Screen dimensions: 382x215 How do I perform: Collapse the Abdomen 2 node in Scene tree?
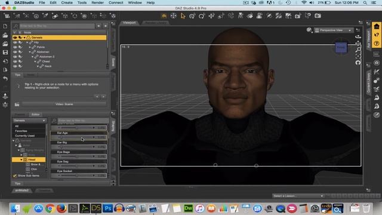point(32,57)
